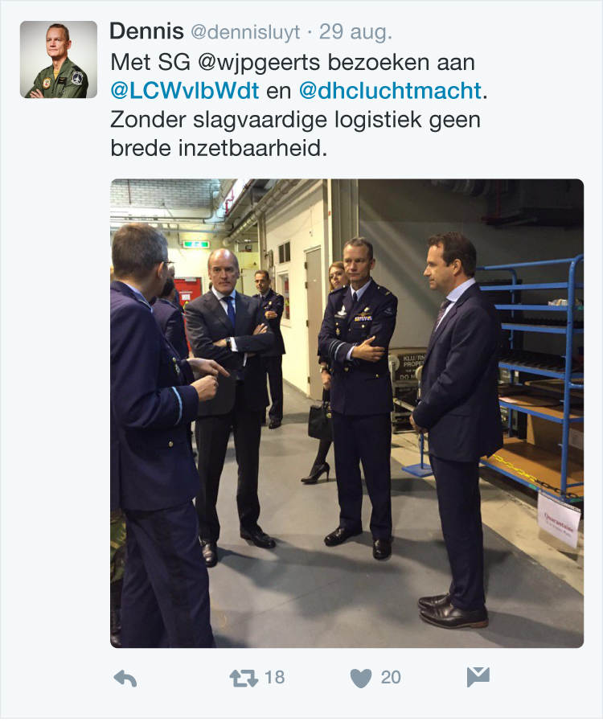Select the text line 'brede inzetbaarheid.'

click(x=219, y=148)
